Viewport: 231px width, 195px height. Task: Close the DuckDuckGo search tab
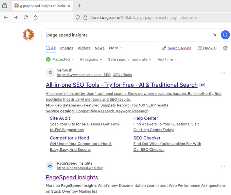click(69, 6)
